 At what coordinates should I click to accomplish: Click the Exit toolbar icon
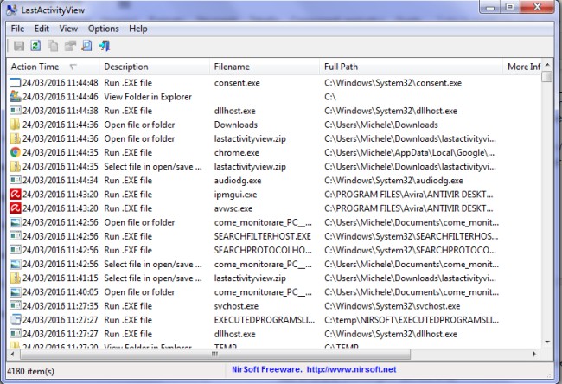point(104,46)
